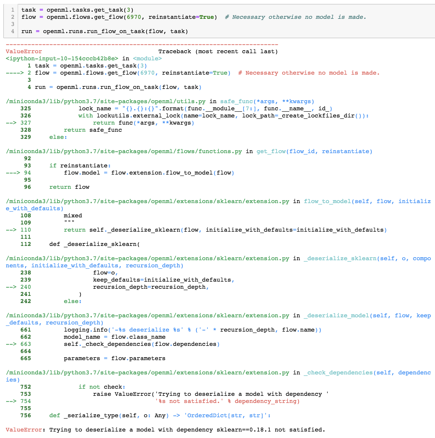Click line 94 'flow.model = flow.extension.flow_to_model(flow)'
This screenshot has height=438, width=435.
coord(149,173)
